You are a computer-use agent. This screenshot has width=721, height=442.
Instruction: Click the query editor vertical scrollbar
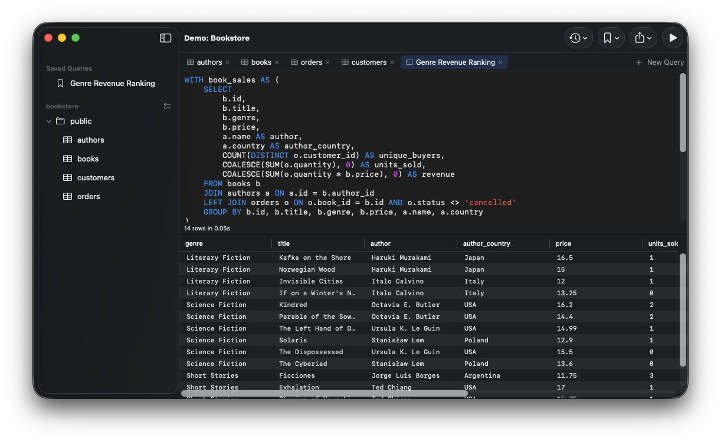[x=683, y=113]
